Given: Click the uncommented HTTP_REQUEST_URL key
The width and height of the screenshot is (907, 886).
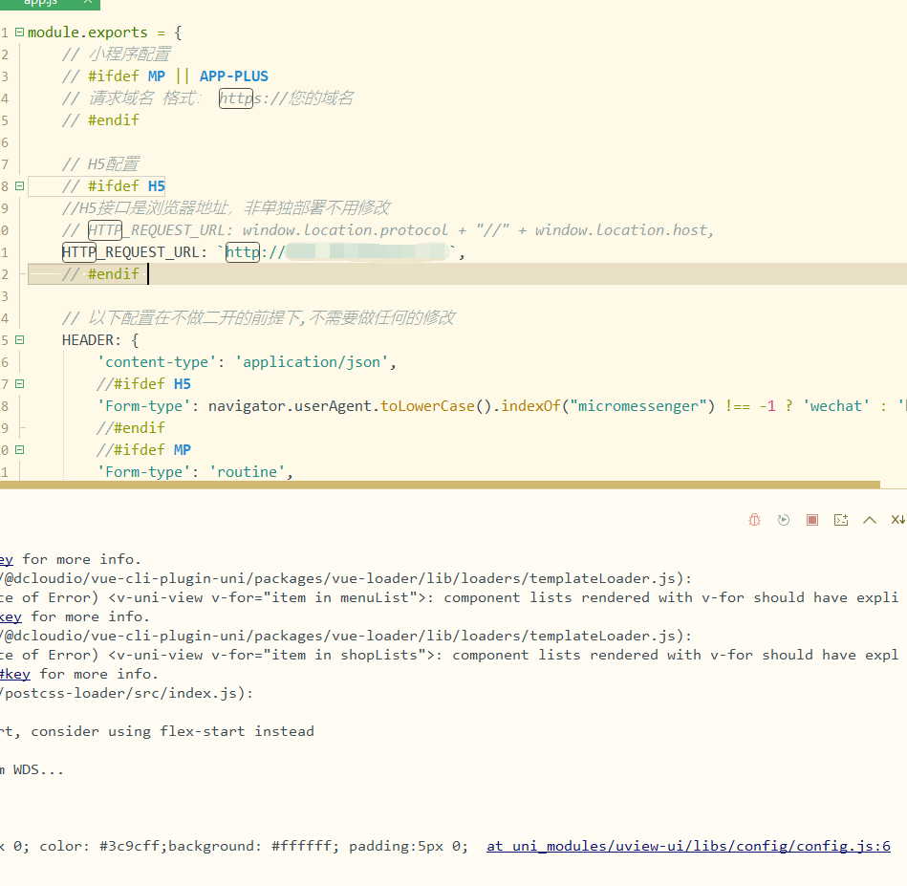Looking at the screenshot, I should (x=130, y=252).
